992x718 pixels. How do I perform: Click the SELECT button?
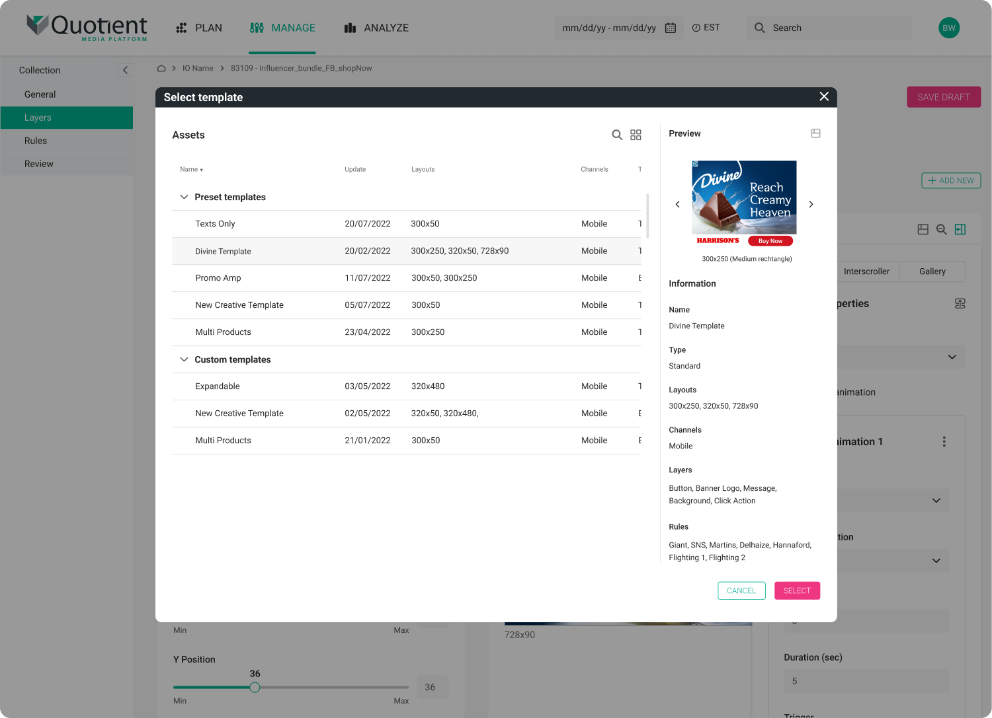[797, 591]
